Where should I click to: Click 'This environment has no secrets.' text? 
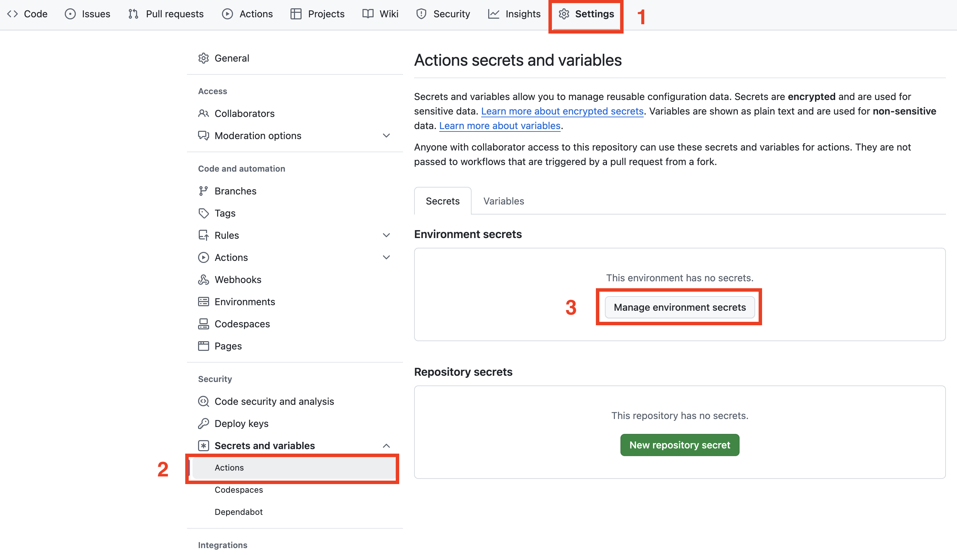[680, 278]
